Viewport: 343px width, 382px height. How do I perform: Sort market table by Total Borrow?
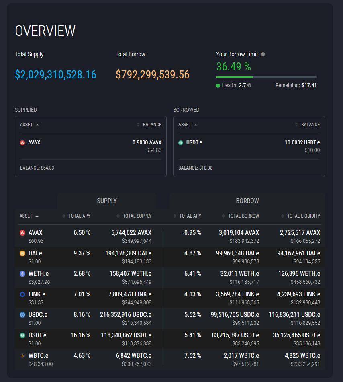[241, 216]
